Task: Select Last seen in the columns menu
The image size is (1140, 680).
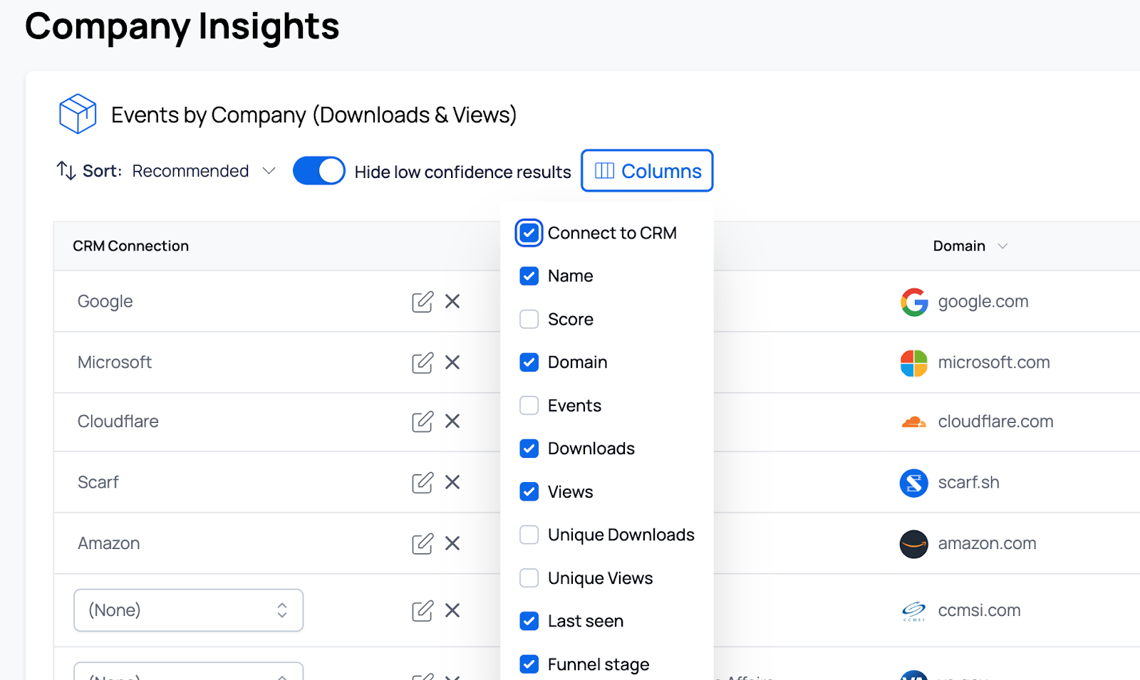Action: point(529,621)
